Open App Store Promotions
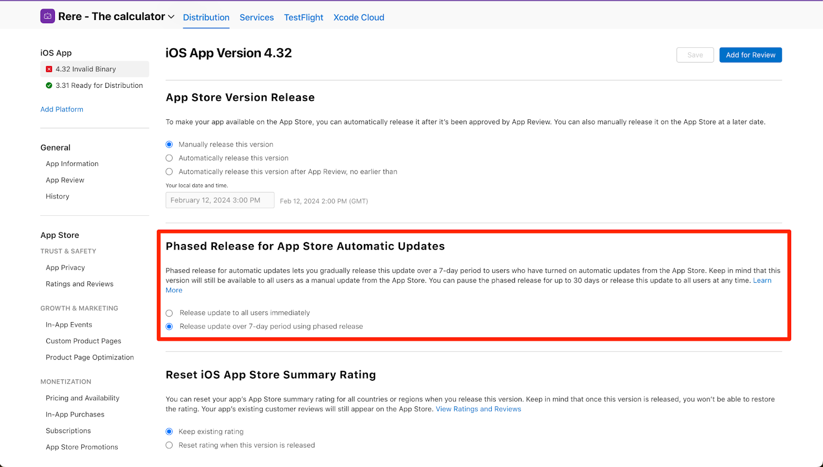 click(82, 447)
